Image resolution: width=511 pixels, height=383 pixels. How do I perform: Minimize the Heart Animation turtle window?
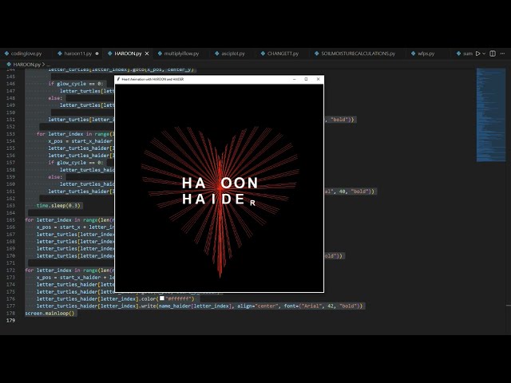[295, 79]
